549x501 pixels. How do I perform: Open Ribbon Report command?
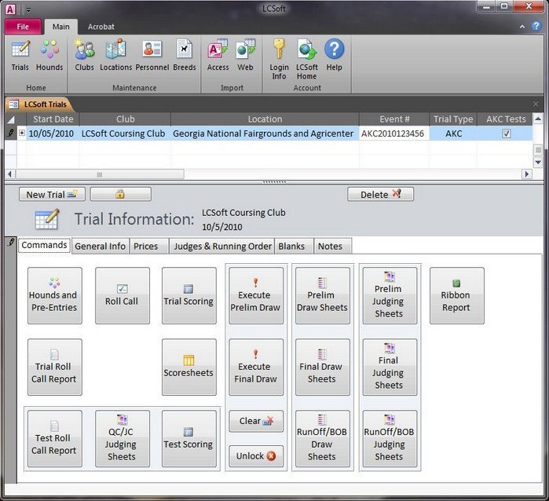[457, 295]
